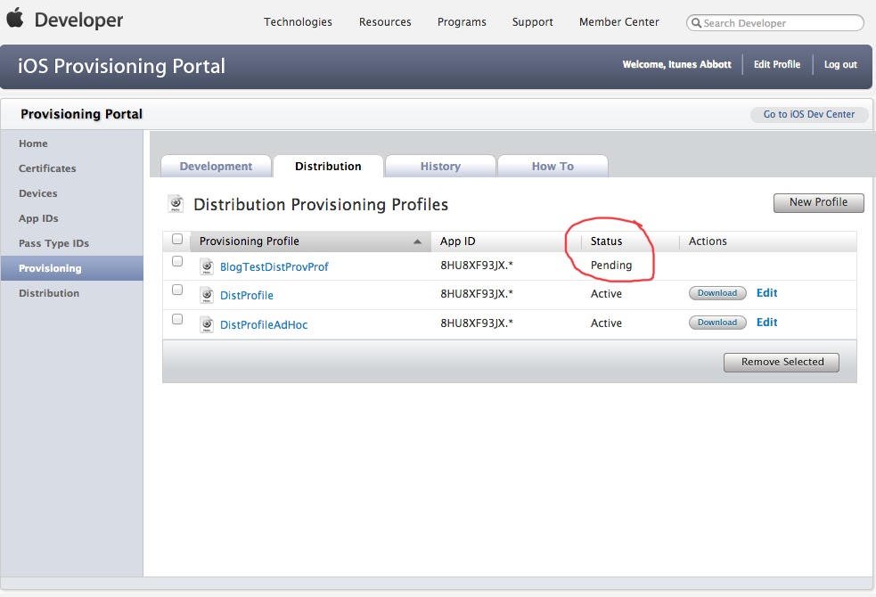Image resolution: width=876 pixels, height=597 pixels.
Task: Click the App ID of DistProfileAdHoc
Action: [477, 323]
